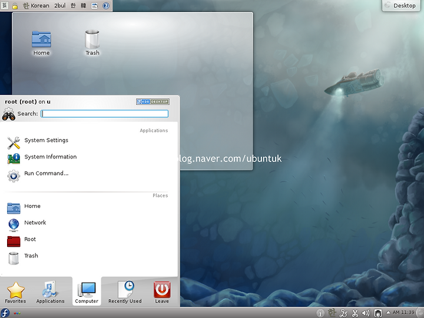Open the molecule-shaped tray icon

[x=343, y=313]
